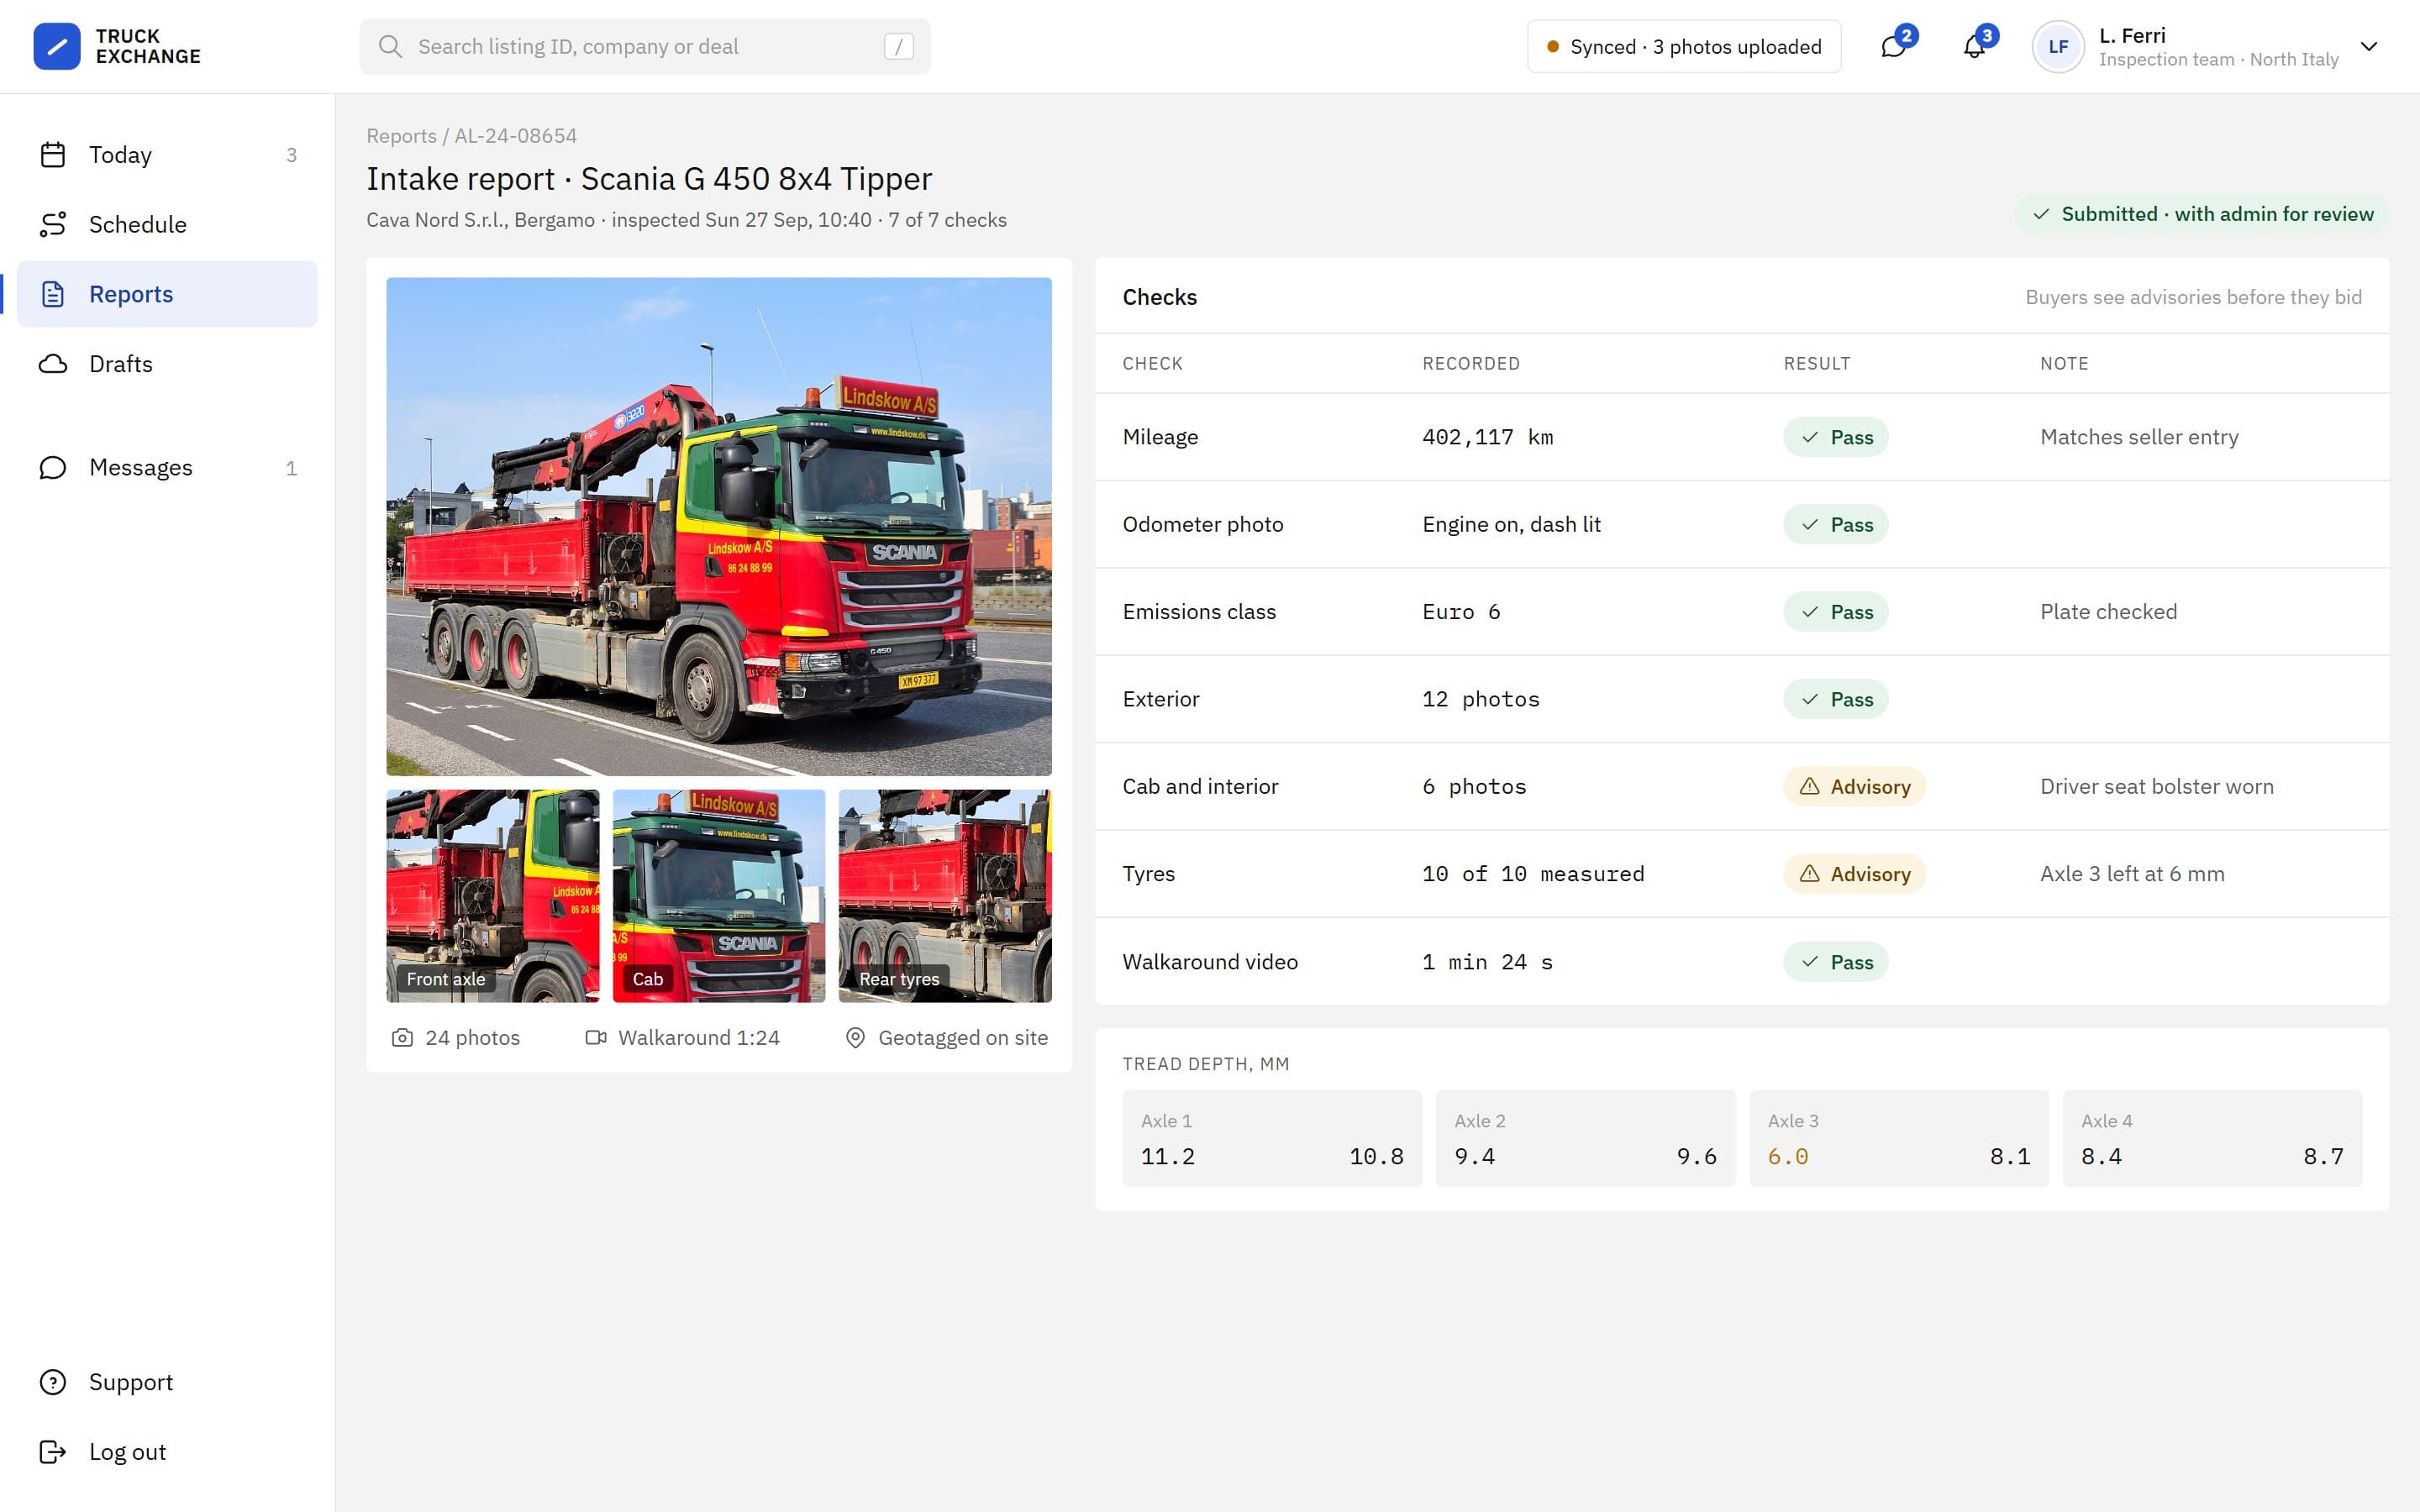Click the 24 photos camera icon
The height and width of the screenshot is (1512, 2420).
click(402, 1038)
